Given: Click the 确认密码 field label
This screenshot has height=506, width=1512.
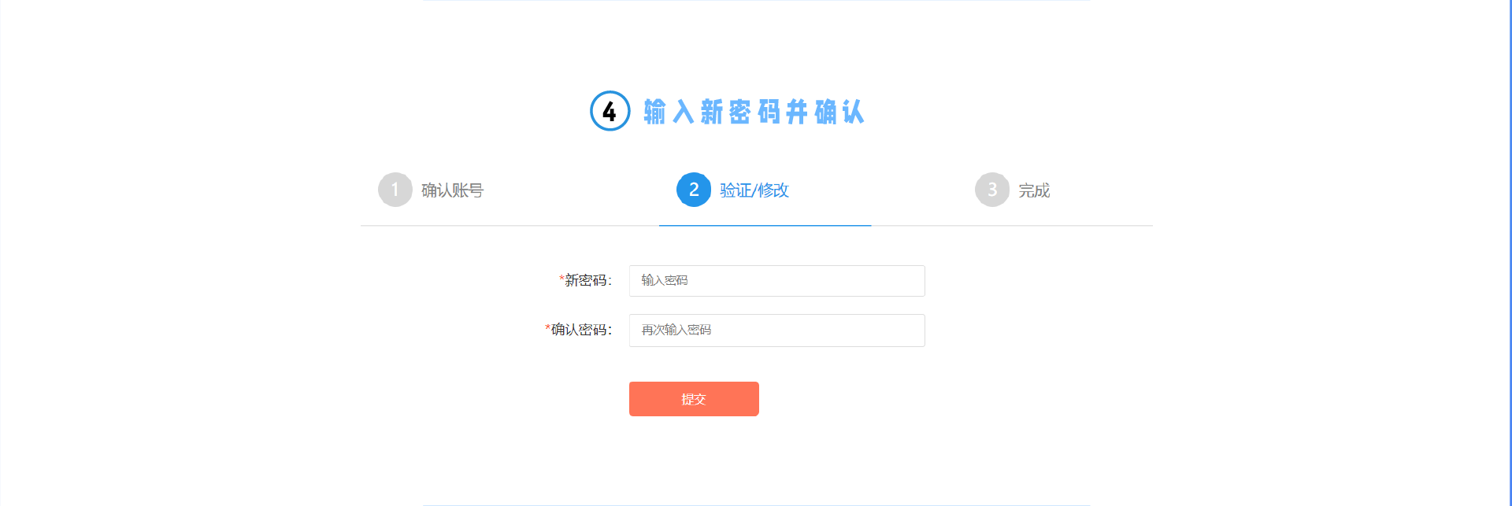Looking at the screenshot, I should point(581,330).
